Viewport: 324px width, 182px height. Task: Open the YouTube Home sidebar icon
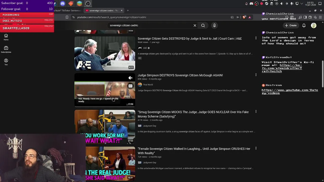[6, 37]
